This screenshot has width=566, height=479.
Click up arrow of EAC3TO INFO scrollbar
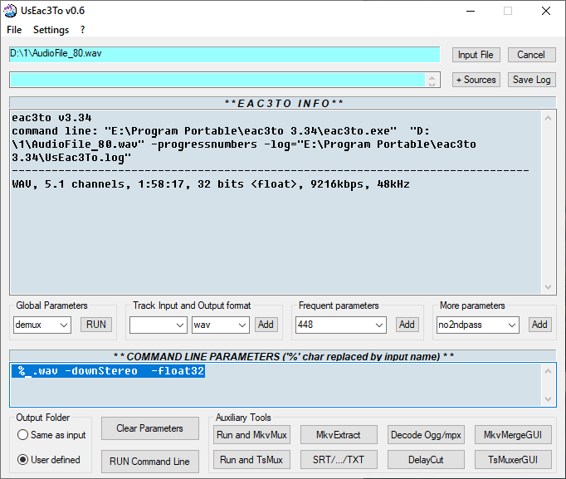[548, 118]
